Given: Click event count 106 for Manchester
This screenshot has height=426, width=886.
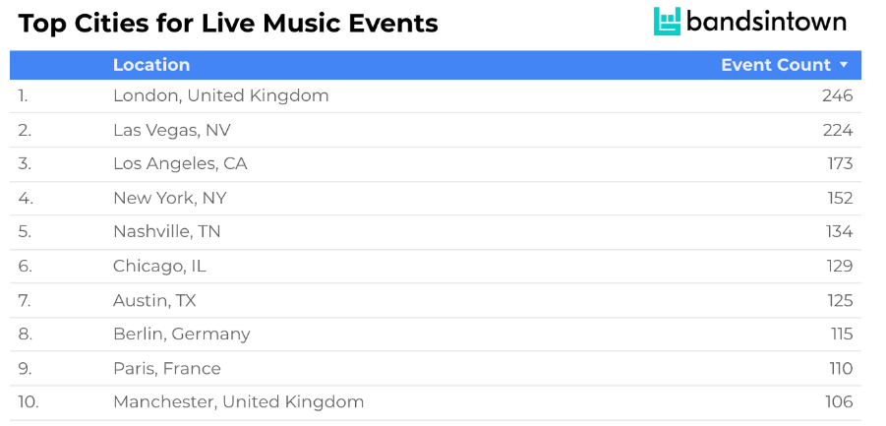Looking at the screenshot, I should pyautogui.click(x=839, y=402).
